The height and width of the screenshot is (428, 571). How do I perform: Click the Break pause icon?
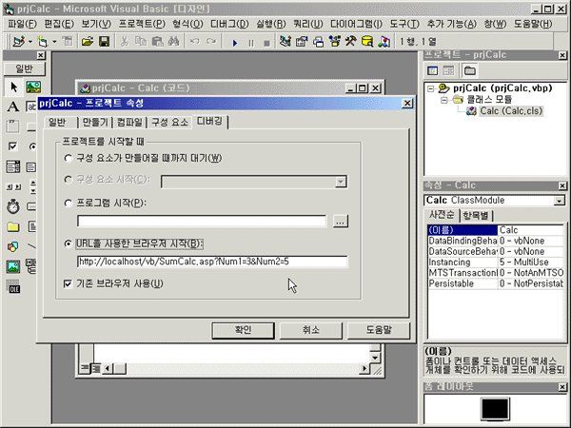point(251,43)
